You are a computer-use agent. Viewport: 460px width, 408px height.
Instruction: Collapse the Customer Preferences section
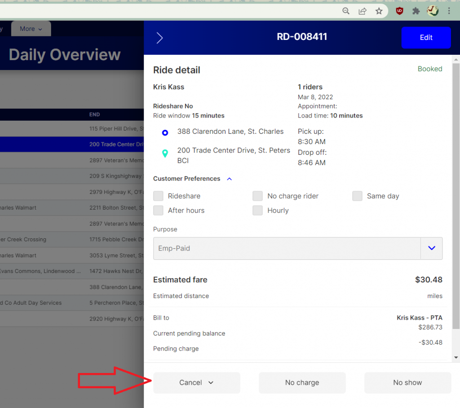click(x=230, y=179)
